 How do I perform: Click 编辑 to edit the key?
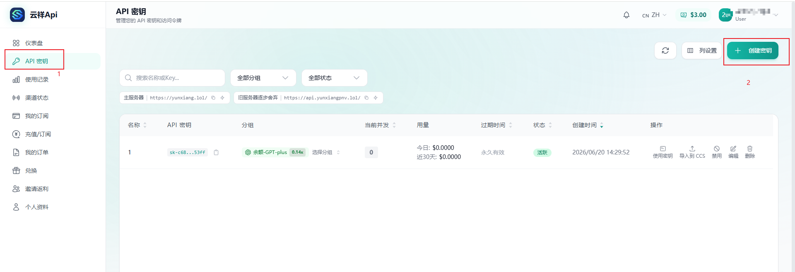(x=733, y=152)
